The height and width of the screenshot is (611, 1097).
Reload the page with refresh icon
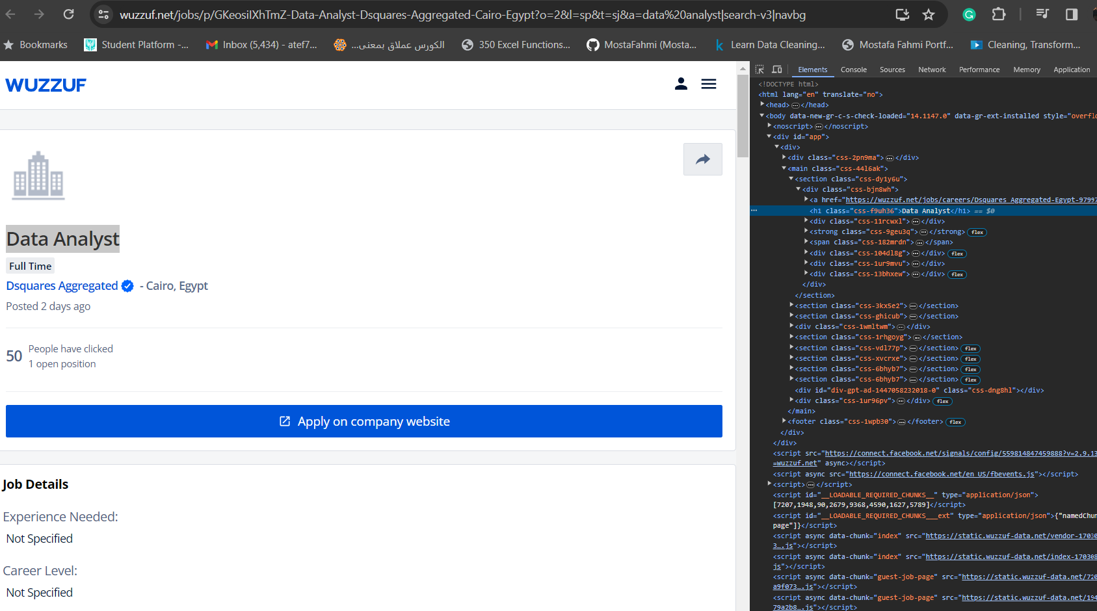(x=68, y=14)
